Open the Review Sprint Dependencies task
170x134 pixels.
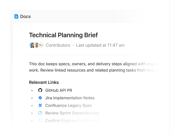[x=72, y=113]
